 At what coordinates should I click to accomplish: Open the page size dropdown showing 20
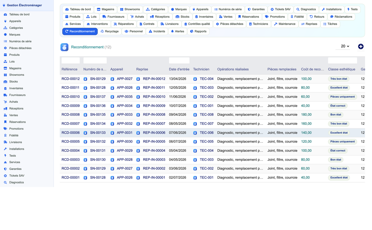[345, 46]
